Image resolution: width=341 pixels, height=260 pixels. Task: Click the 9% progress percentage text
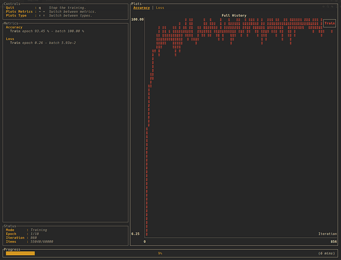tap(160, 253)
